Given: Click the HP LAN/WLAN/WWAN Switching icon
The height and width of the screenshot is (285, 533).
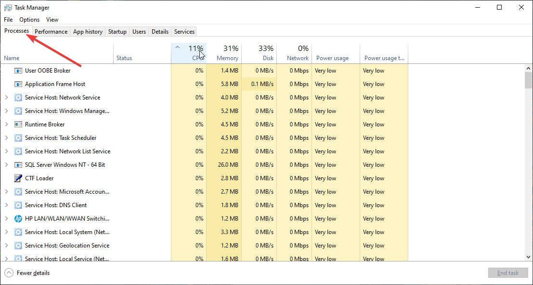Looking at the screenshot, I should tap(18, 219).
